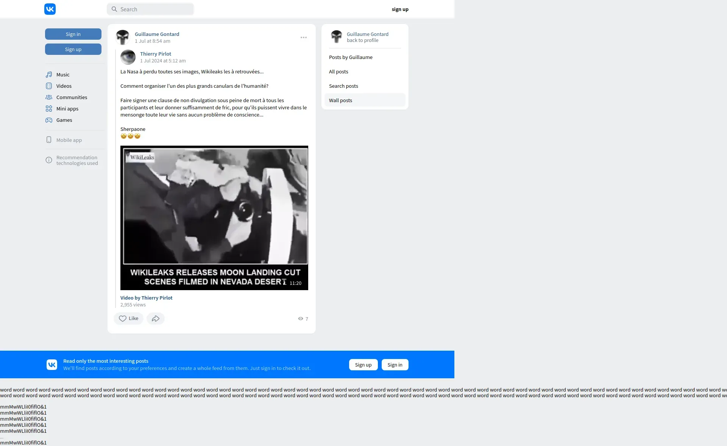Screen dimensions: 727x446
Task: Open Search posts option
Action: (x=343, y=86)
